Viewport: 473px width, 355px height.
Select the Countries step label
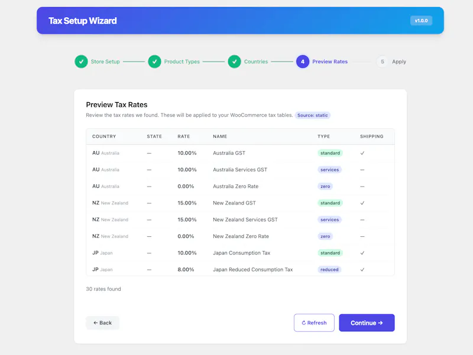(256, 61)
